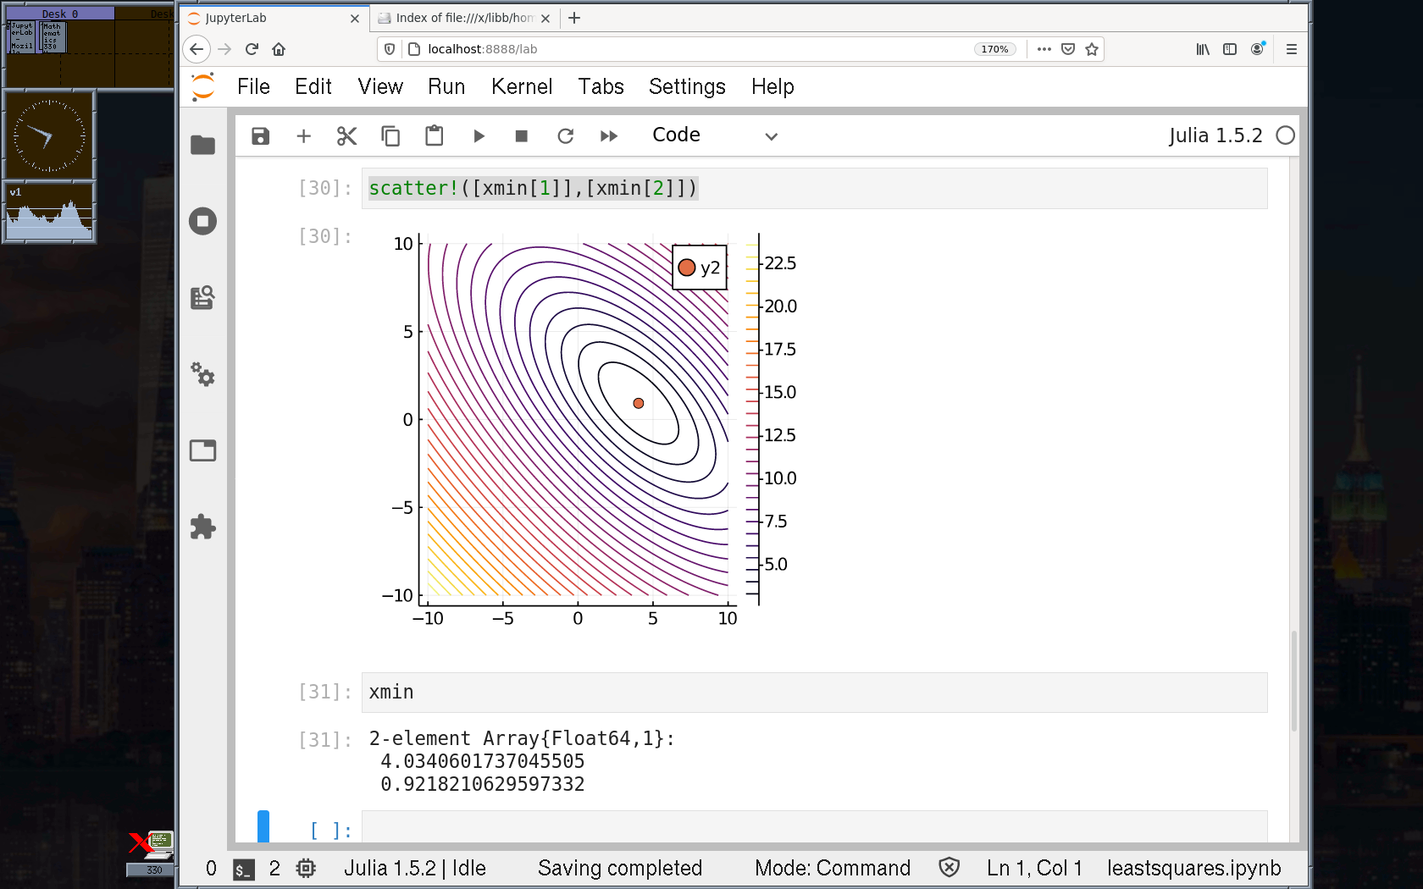Interrupt the kernel with the stop button
This screenshot has width=1423, height=889.
[522, 136]
